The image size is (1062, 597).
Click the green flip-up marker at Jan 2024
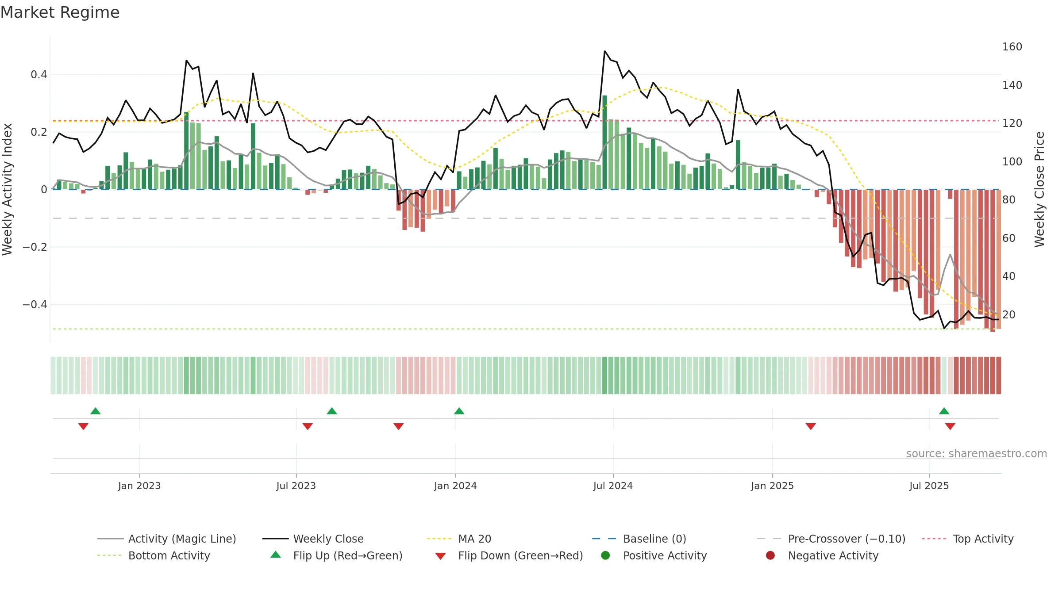point(459,411)
